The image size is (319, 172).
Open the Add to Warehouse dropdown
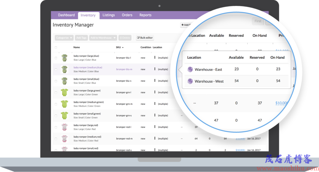(x=103, y=38)
